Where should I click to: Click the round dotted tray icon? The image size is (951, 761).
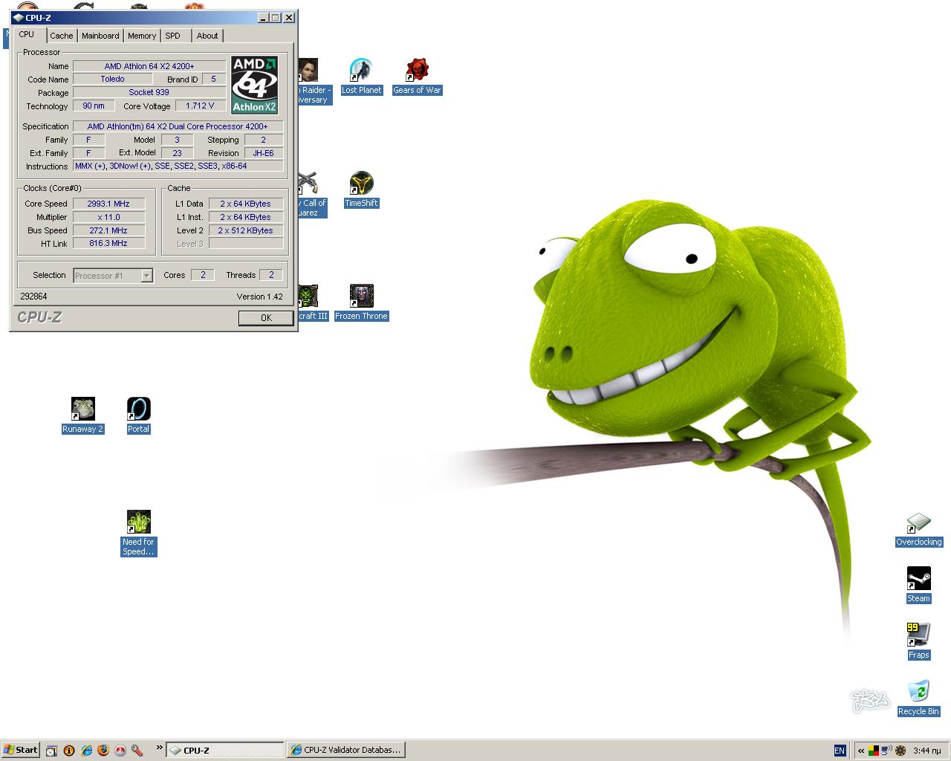click(x=900, y=751)
